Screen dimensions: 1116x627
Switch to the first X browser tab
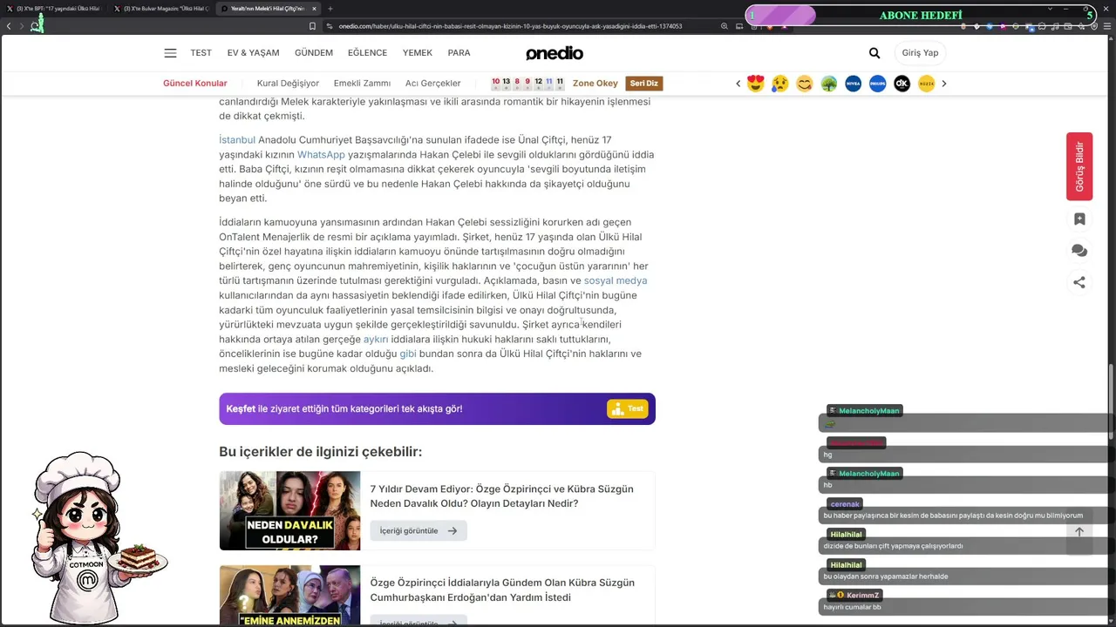tap(54, 9)
